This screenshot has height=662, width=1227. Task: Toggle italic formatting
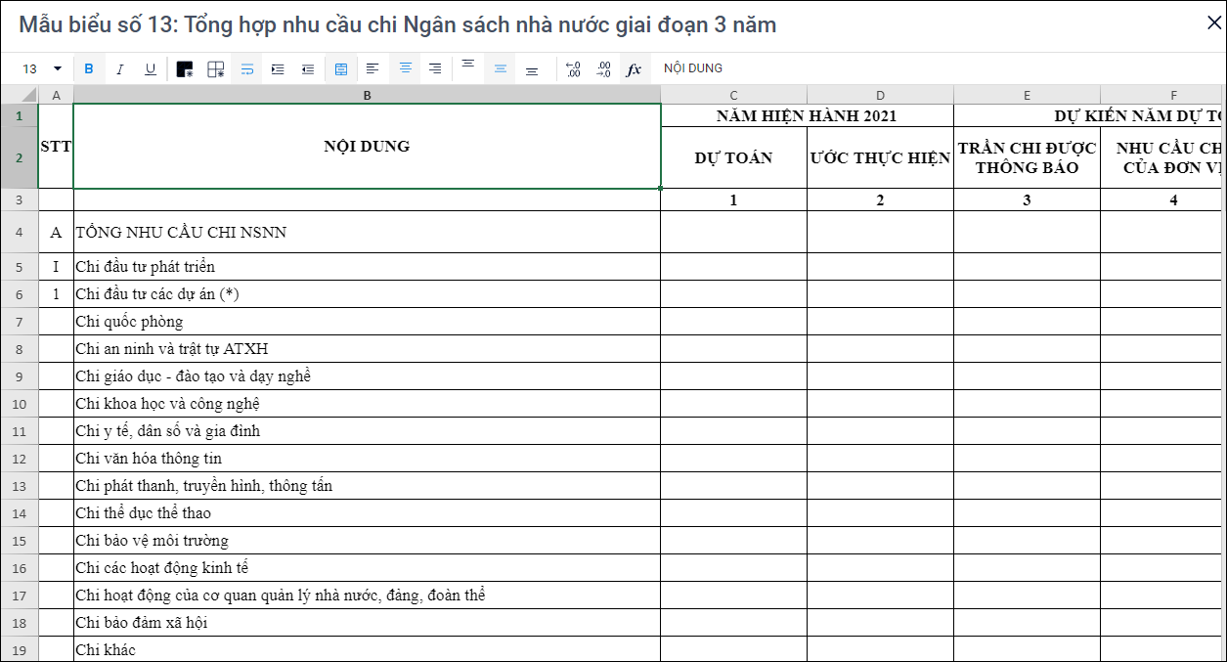click(x=120, y=68)
